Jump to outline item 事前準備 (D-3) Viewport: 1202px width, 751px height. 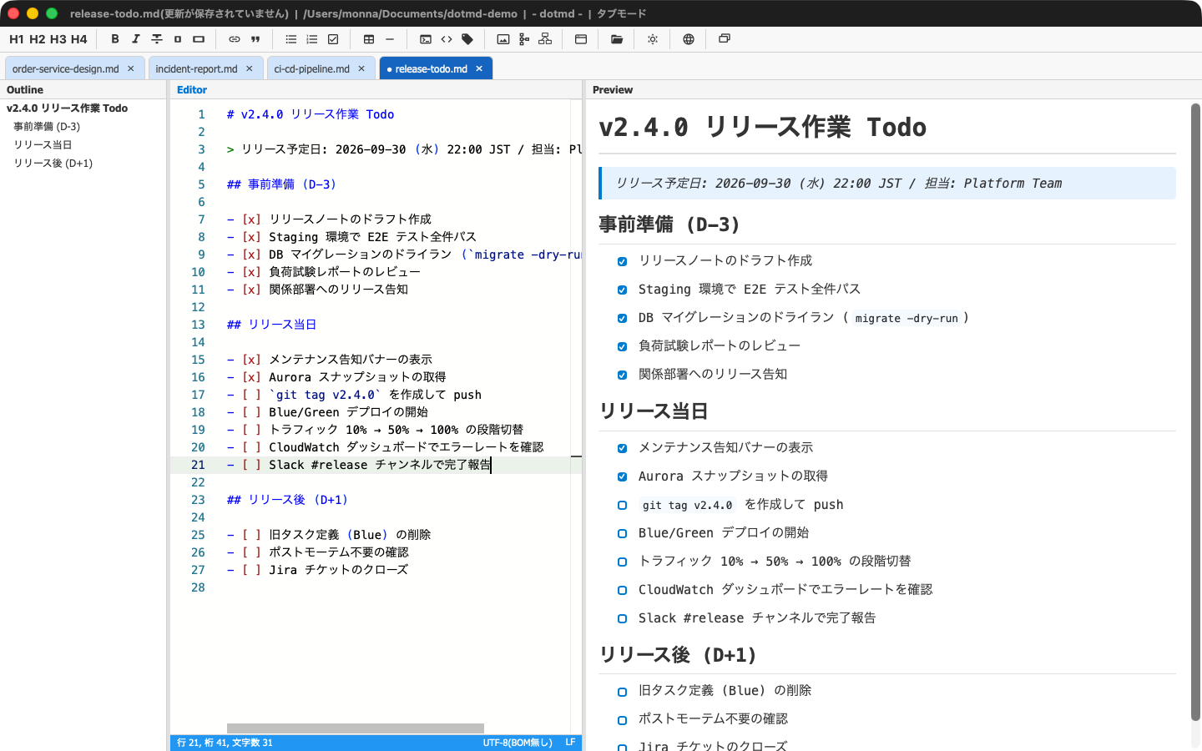(x=47, y=127)
